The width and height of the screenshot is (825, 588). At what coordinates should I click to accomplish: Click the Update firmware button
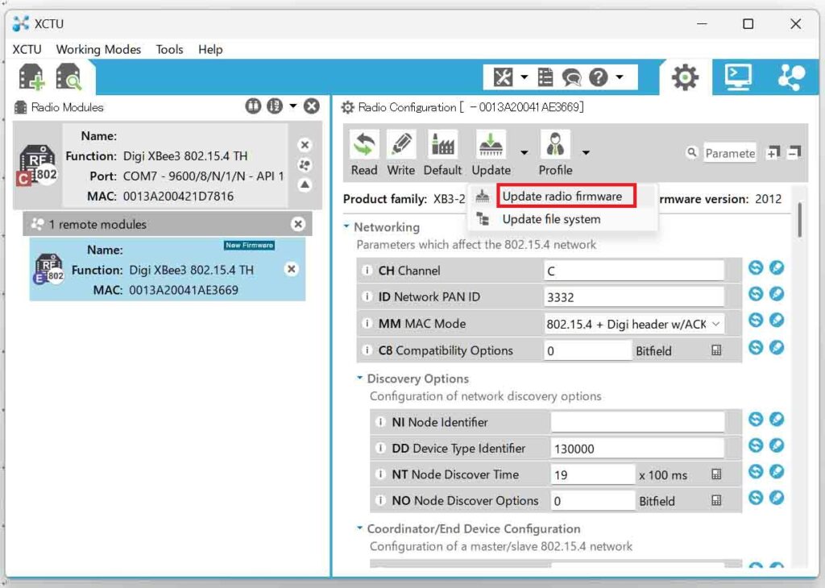pos(491,153)
